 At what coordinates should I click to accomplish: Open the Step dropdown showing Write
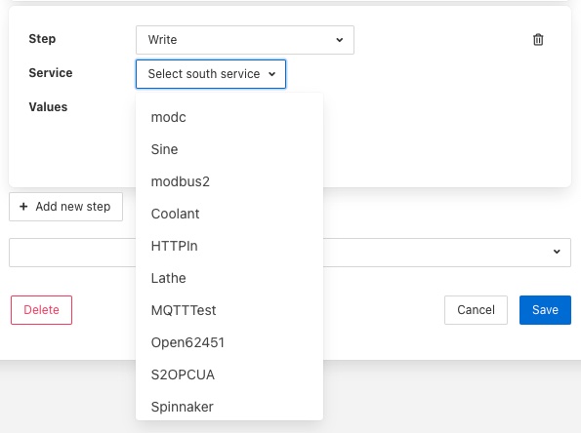coord(245,40)
